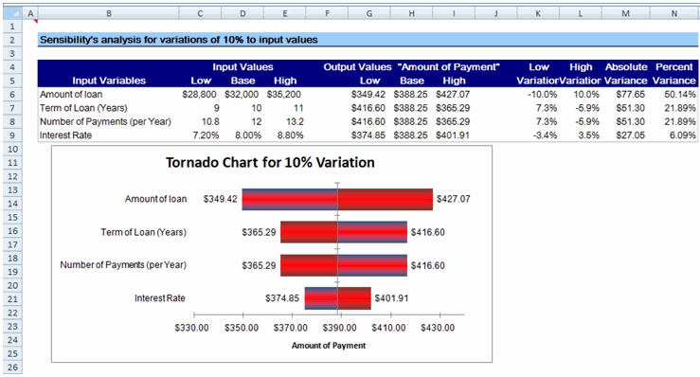Viewport: 700px width, 377px height.
Task: Select column N header
Action: (x=674, y=14)
